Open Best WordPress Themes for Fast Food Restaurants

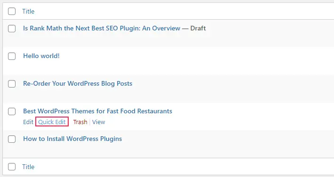97,111
